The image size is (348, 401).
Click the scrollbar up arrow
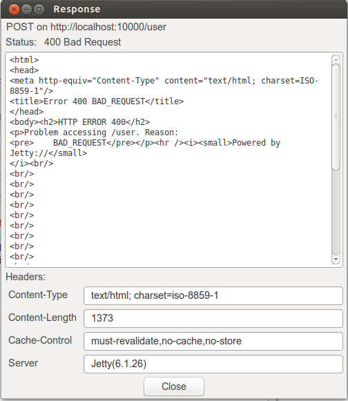click(x=336, y=59)
